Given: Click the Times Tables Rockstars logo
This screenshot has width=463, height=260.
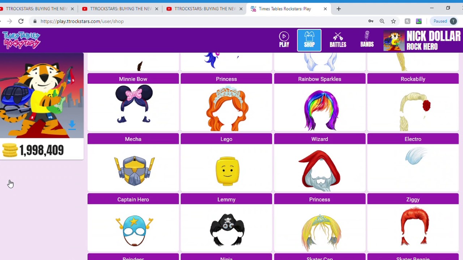Looking at the screenshot, I should tap(21, 40).
